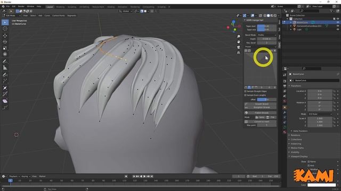Open the Render properties tab icon
Viewport: 341px width, 191px height.
click(285, 81)
